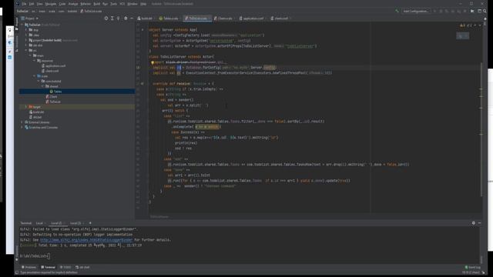This screenshot has height=277, width=493.
Task: Hide the terminal tool window
Action: 479,223
